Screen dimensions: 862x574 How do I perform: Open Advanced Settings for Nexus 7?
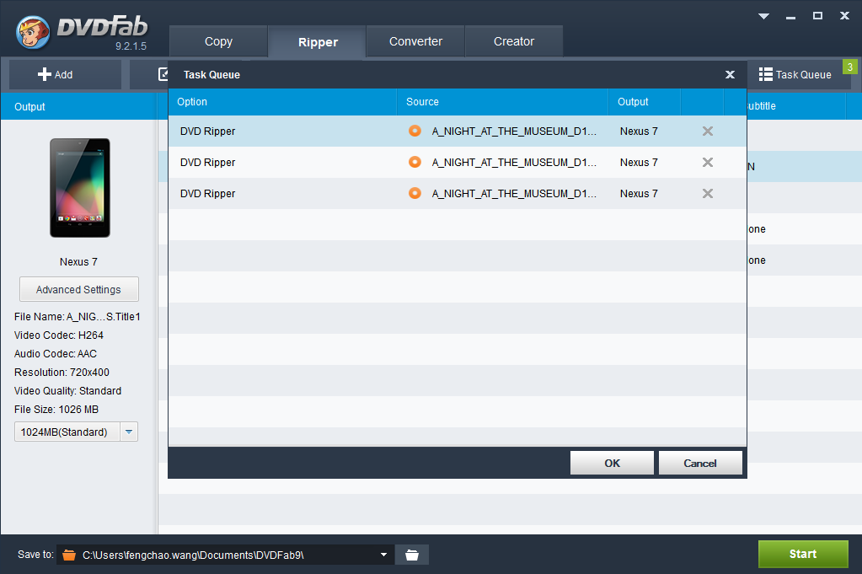tap(78, 290)
